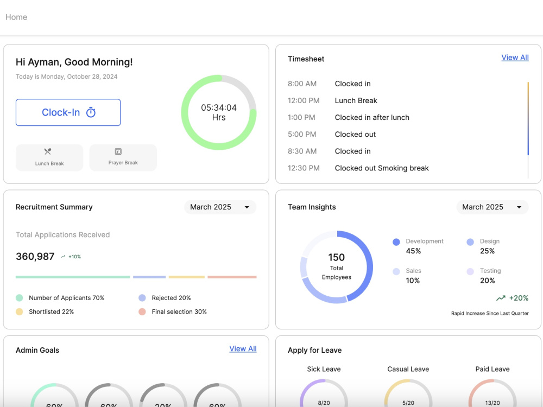Image resolution: width=543 pixels, height=407 pixels.
Task: Select the '12:00 PM Lunch Break' timesheet entry
Action: point(332,101)
